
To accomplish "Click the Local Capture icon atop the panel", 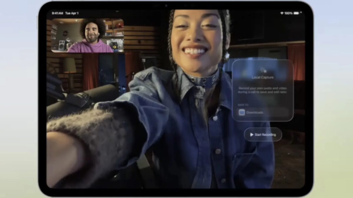I will 263,70.
